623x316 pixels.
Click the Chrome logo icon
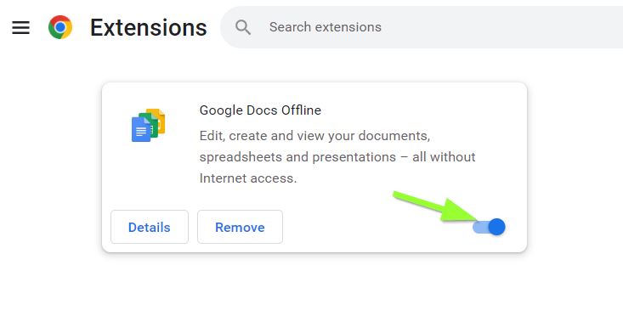pyautogui.click(x=60, y=27)
